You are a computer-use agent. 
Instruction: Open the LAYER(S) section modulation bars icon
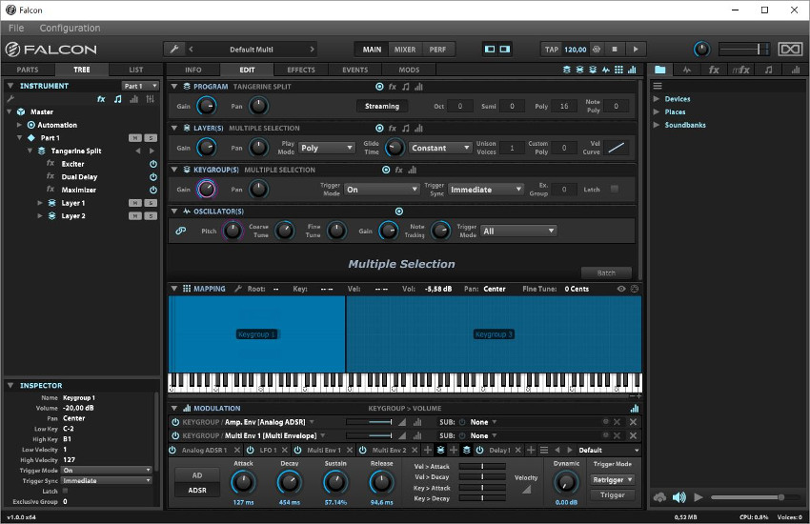coord(418,128)
